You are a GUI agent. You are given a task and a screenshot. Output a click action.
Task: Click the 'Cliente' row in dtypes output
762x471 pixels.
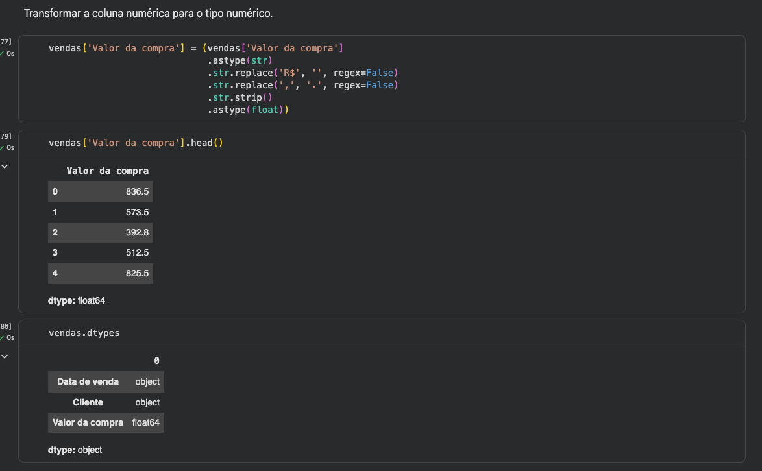(88, 402)
